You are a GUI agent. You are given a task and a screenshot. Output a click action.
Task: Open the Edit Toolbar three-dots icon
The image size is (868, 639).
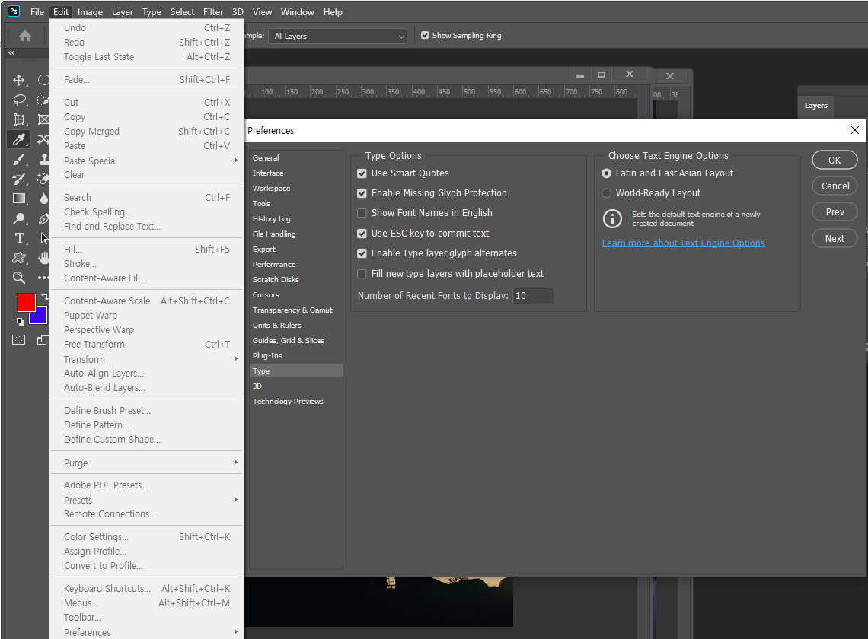(x=43, y=278)
